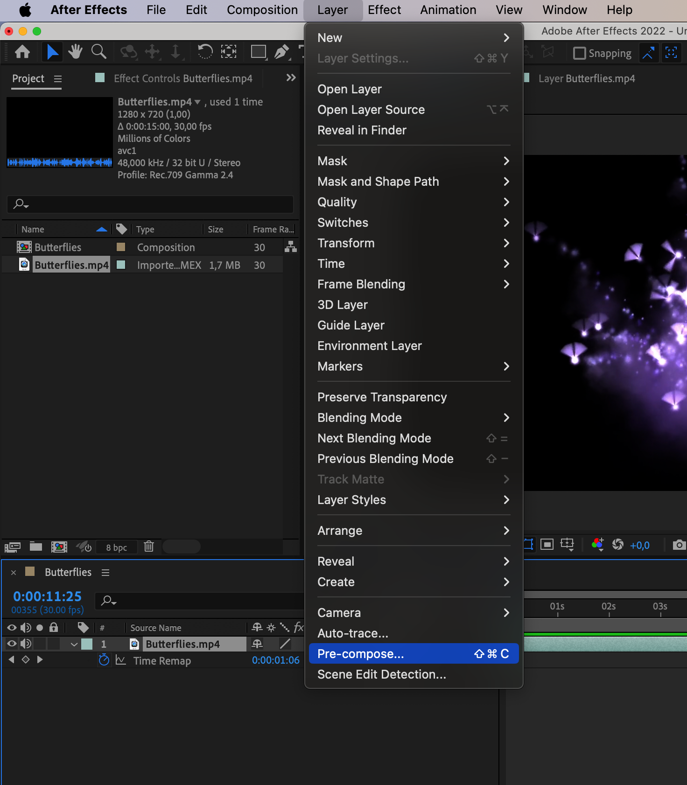
Task: Go to previous keyframe arrow
Action: click(x=12, y=659)
